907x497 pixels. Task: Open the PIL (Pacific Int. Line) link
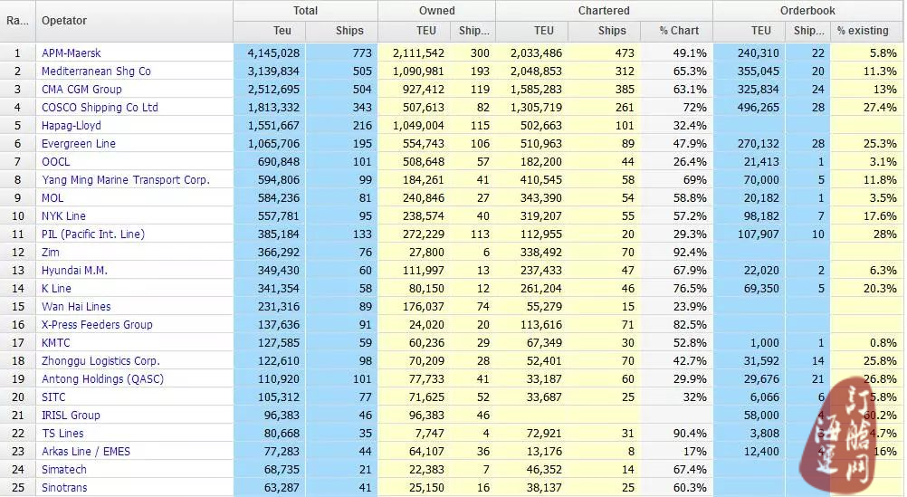[93, 234]
